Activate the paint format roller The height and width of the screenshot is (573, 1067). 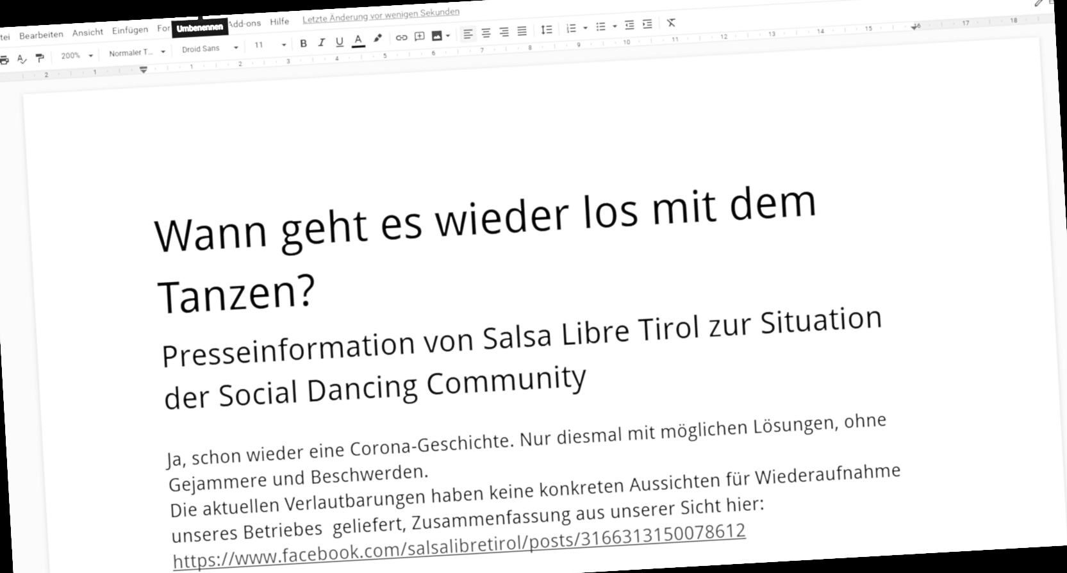tap(40, 58)
